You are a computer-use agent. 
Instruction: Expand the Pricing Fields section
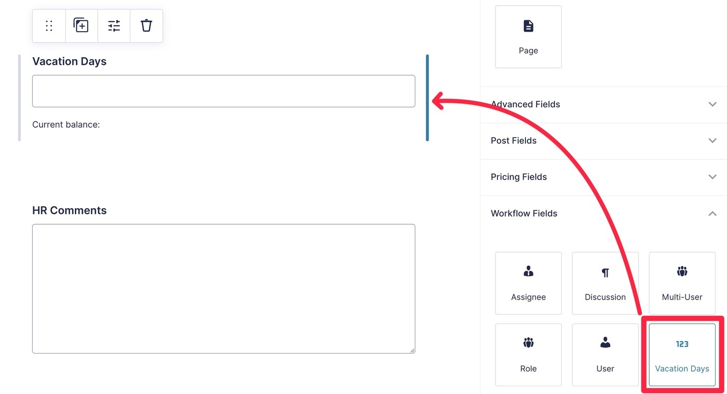[x=603, y=177]
